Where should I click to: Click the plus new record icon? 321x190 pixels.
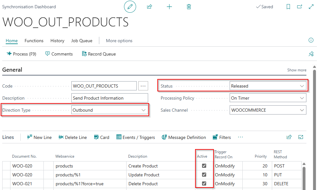coord(169,7)
